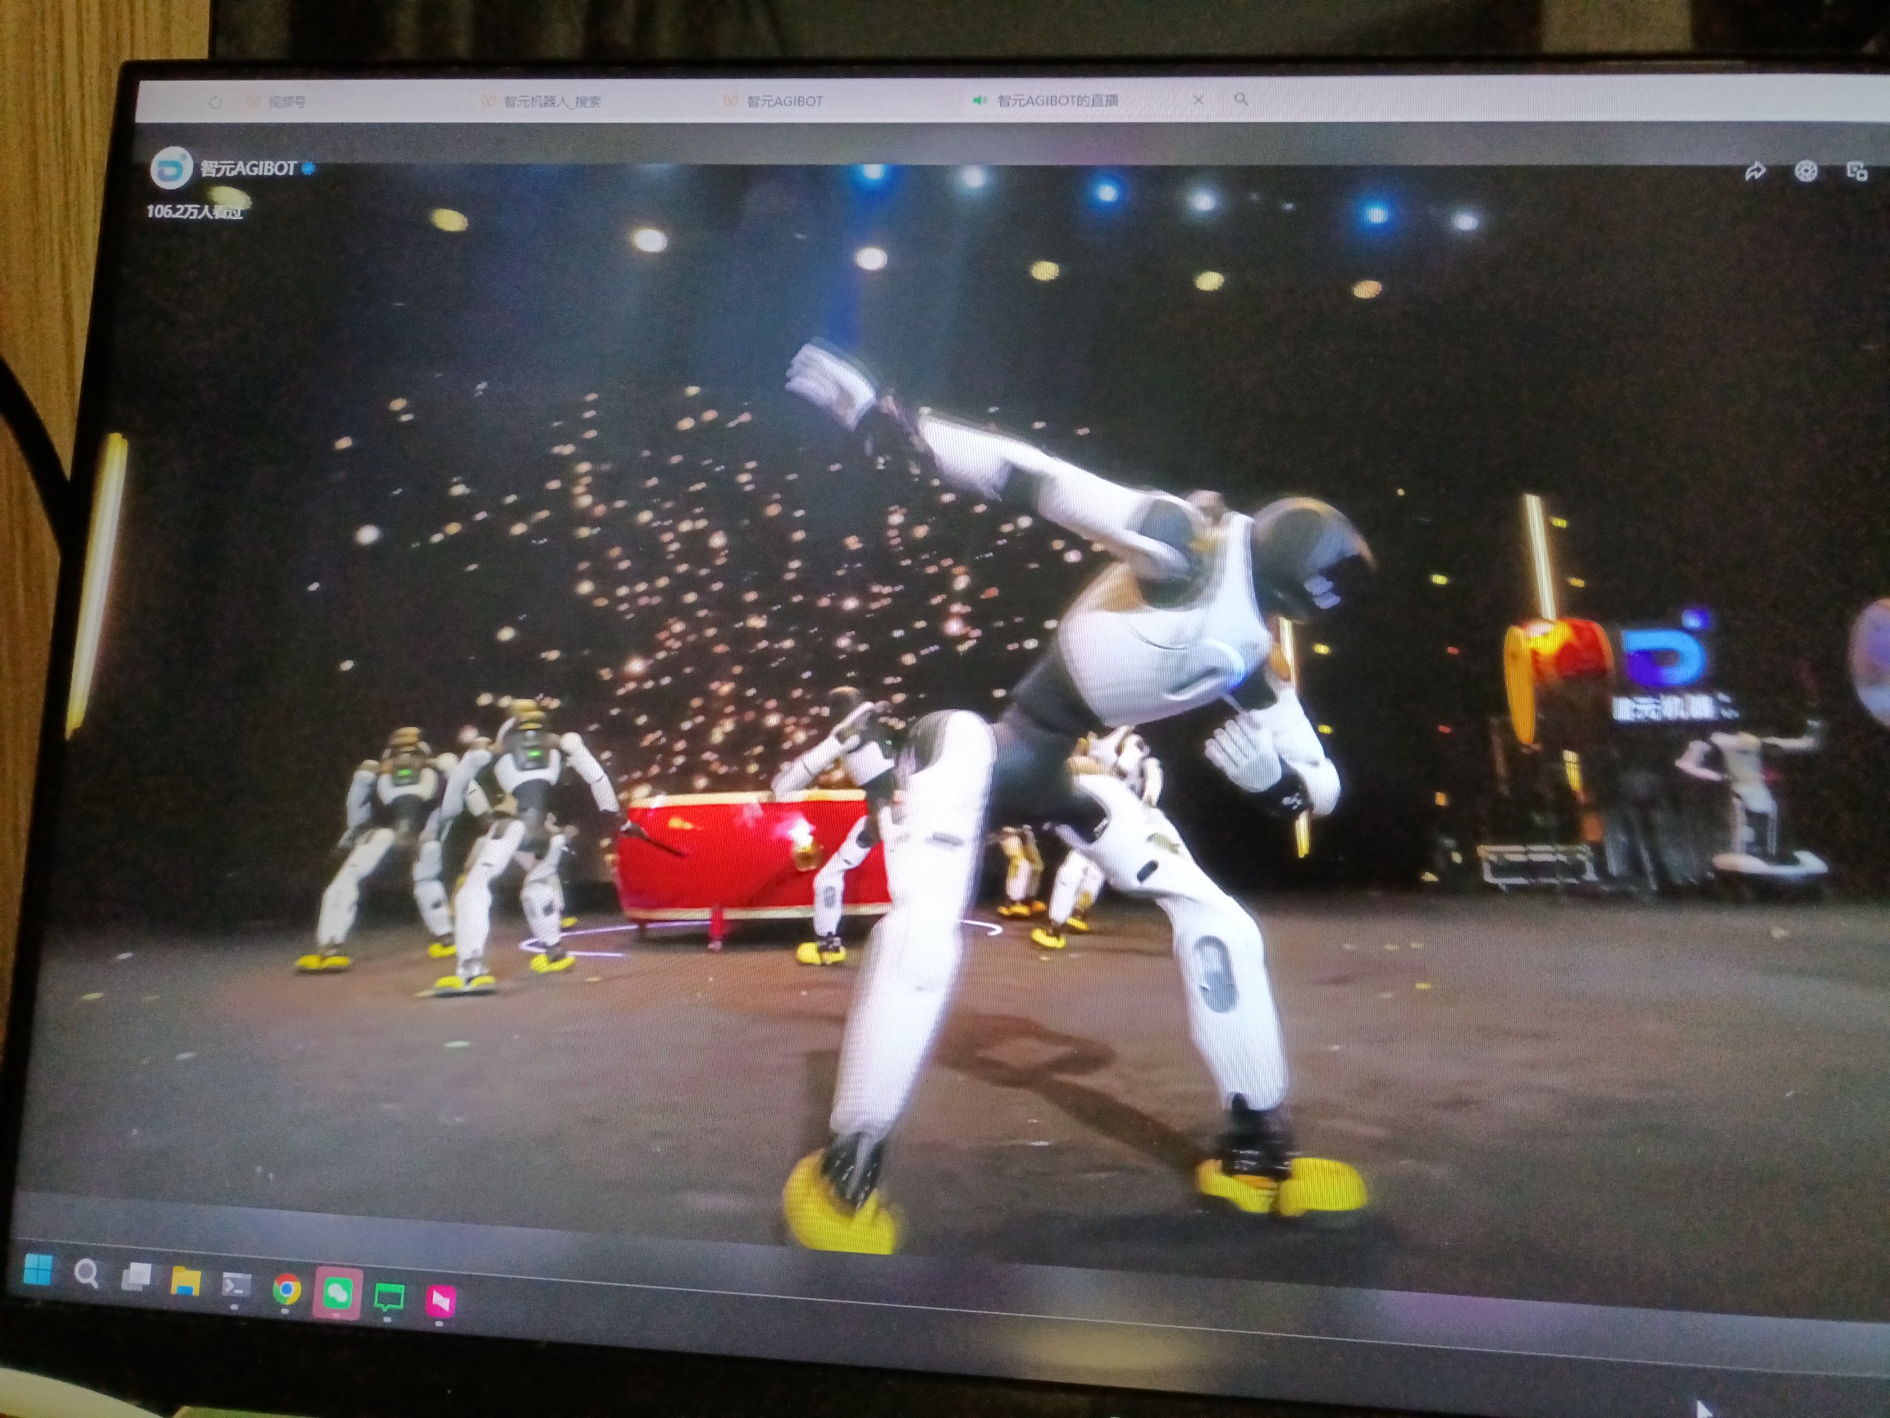Open the green chat window taskbar icon

pyautogui.click(x=389, y=1297)
